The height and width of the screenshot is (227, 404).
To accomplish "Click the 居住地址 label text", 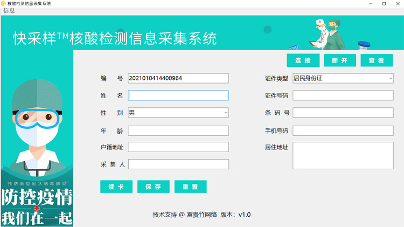I will 276,147.
